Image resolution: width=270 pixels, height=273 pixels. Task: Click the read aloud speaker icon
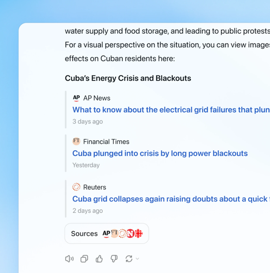[x=69, y=259]
